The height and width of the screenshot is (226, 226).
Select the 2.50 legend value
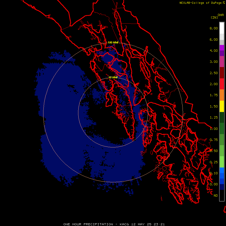pyautogui.click(x=214, y=73)
